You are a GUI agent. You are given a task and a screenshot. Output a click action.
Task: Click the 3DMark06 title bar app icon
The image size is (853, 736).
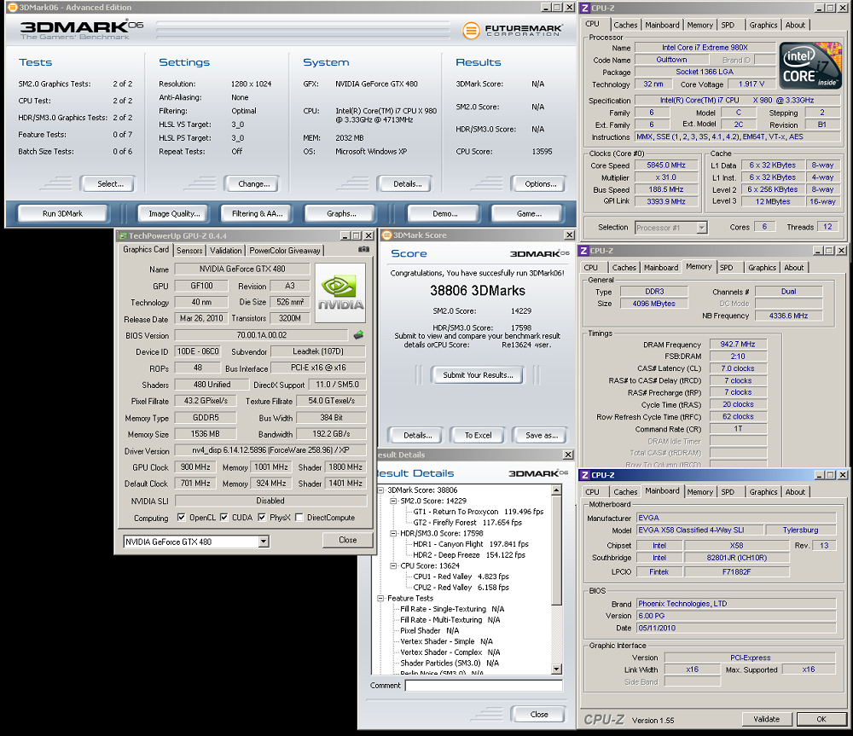pos(13,7)
